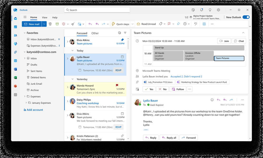Click the Forward button below message

[x=189, y=138]
